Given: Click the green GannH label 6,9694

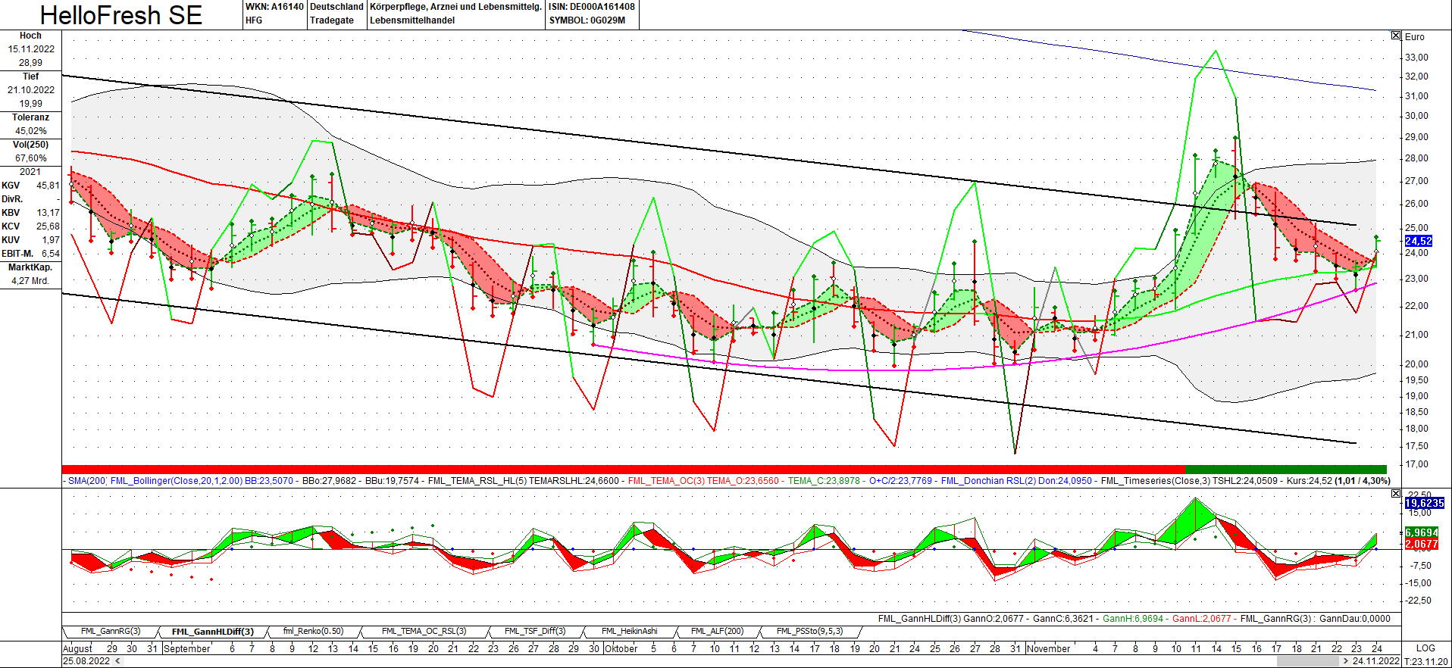Looking at the screenshot, I should click(x=1422, y=532).
